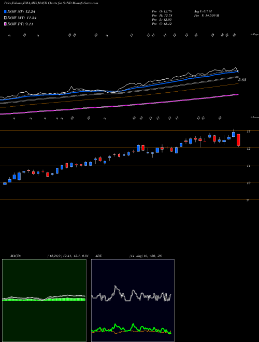Click the green MACD histogram chart
The width and height of the screenshot is (259, 342).
tap(44, 301)
